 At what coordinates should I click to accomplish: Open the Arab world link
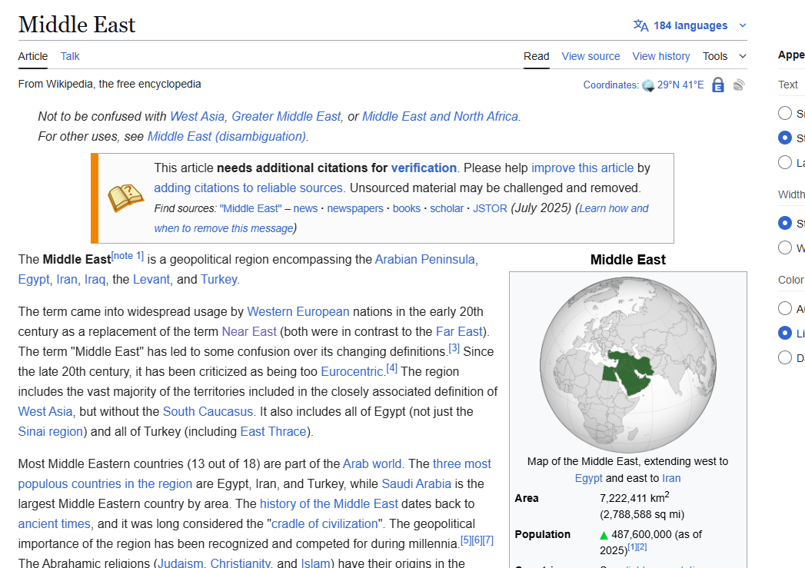coord(371,463)
